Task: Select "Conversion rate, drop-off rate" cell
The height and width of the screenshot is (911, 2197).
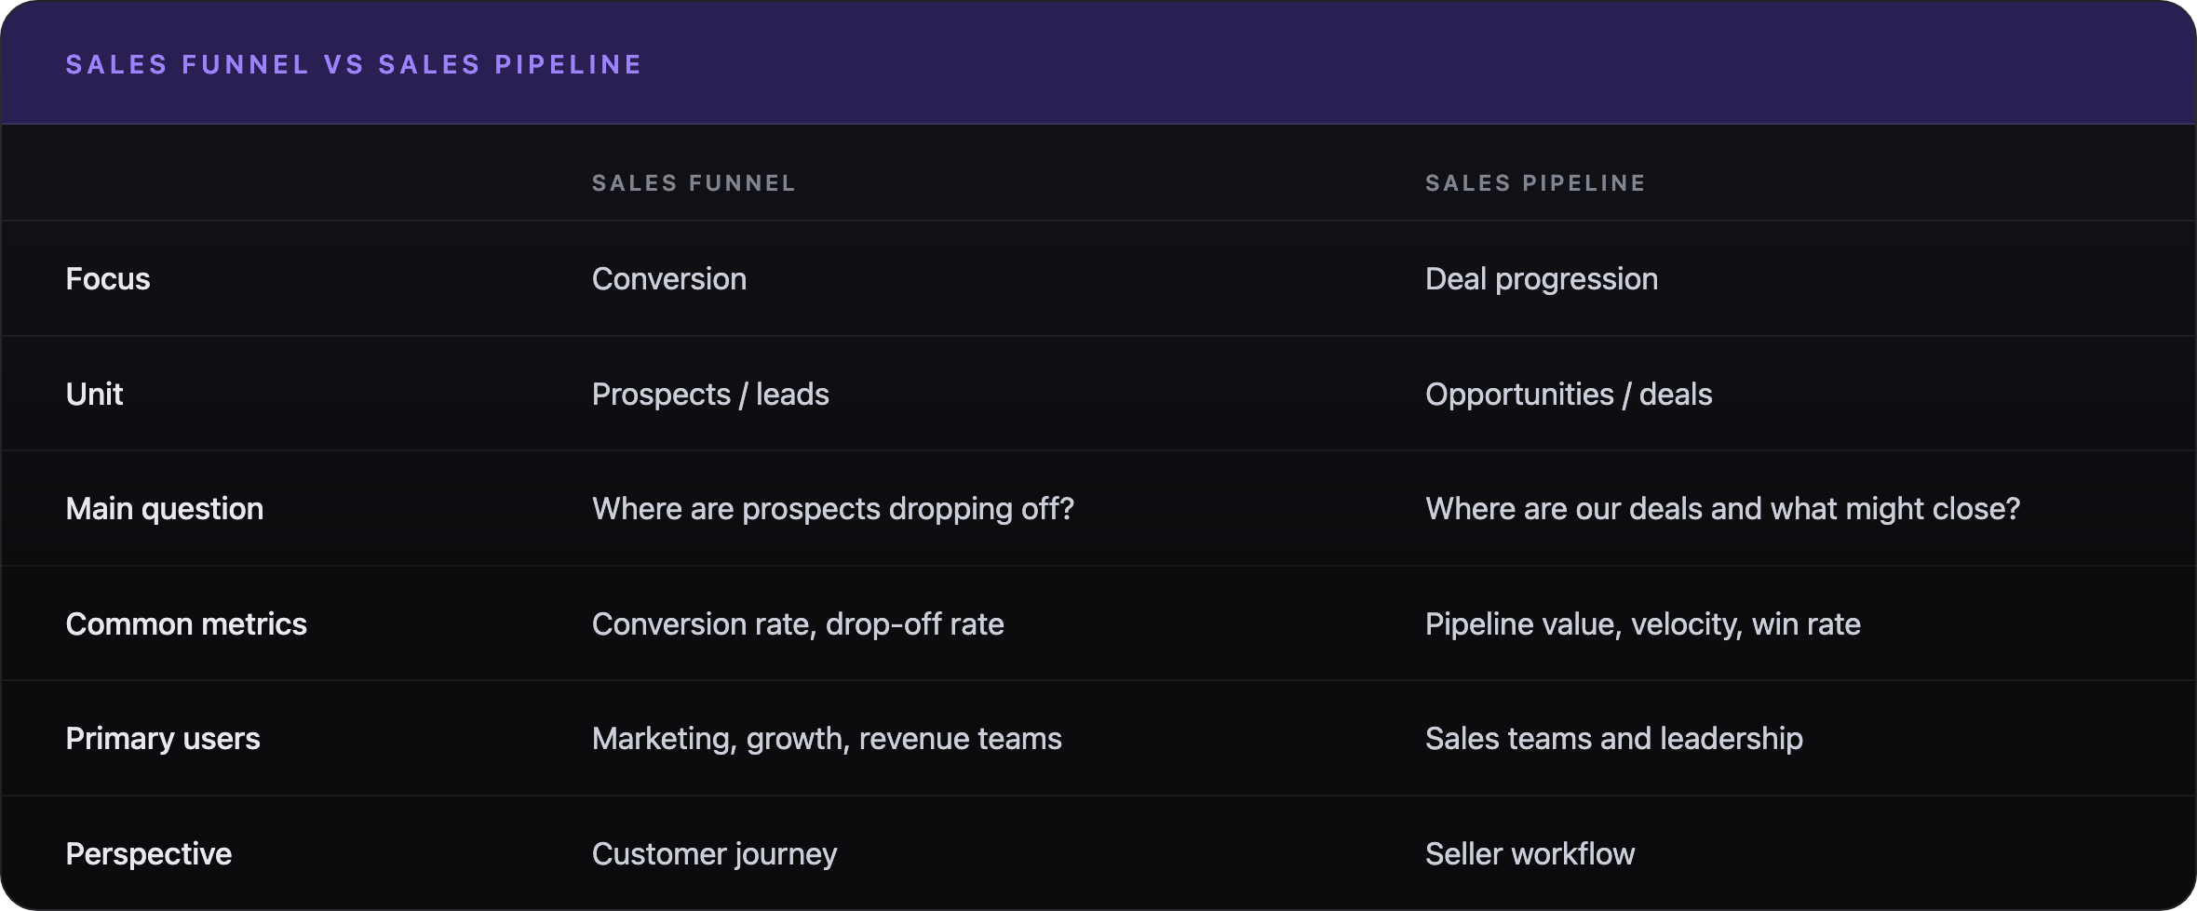Action: (x=798, y=624)
